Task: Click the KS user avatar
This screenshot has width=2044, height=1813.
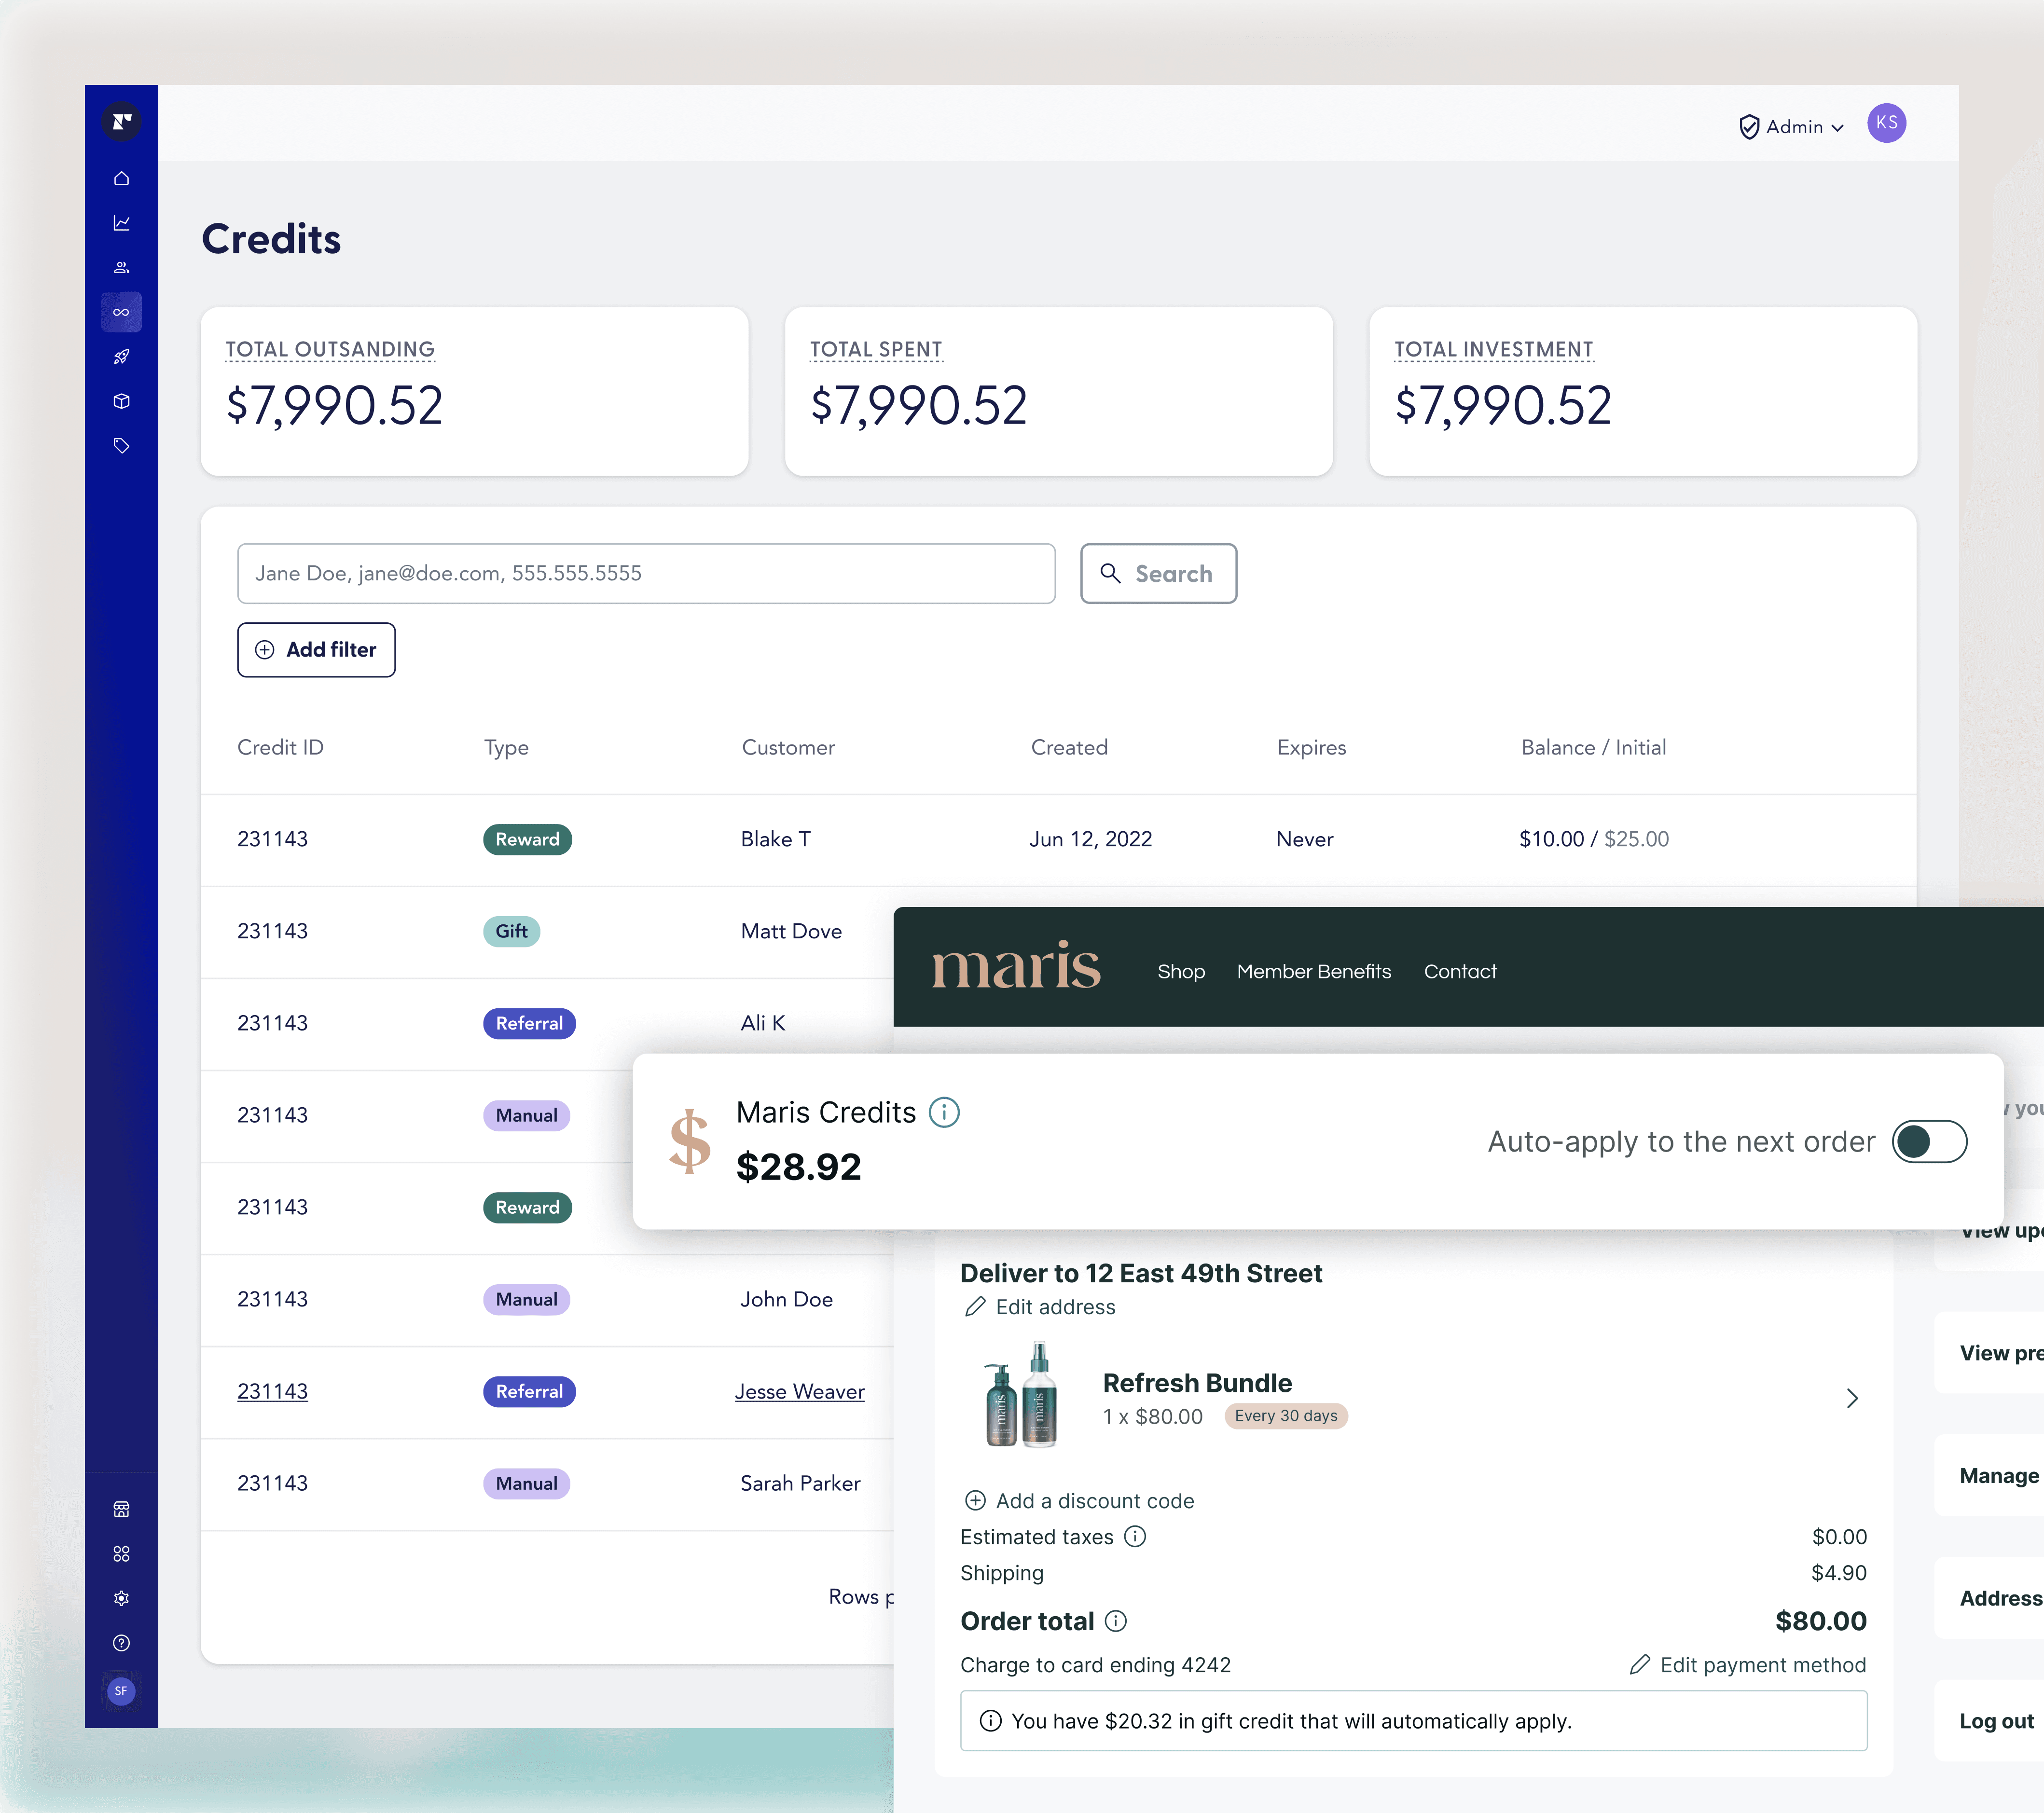Action: coord(1886,123)
